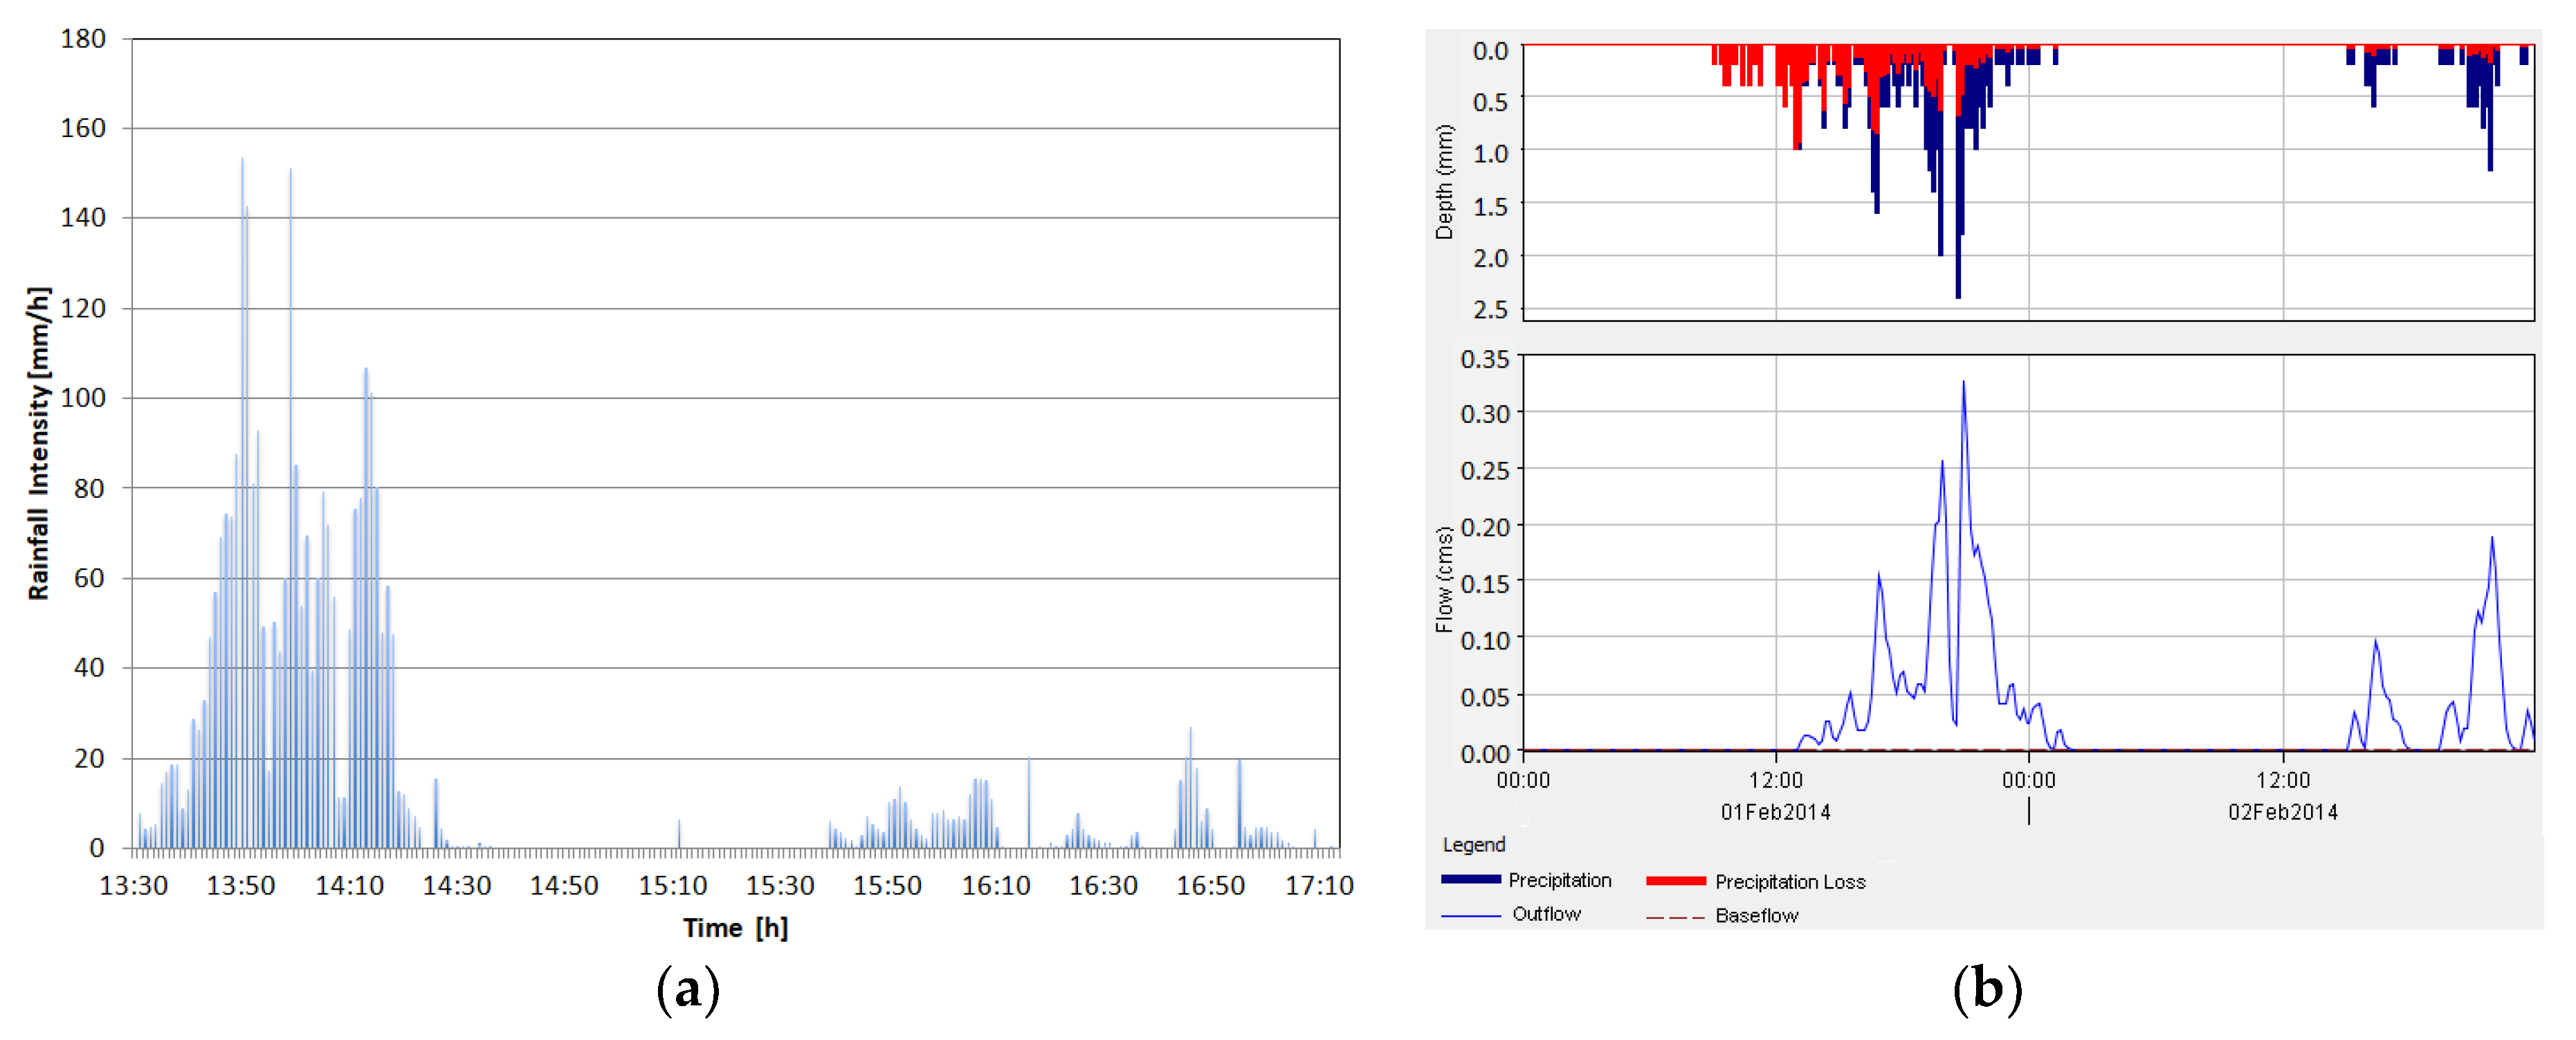This screenshot has height=1040, width=2576.
Task: Click the Outflow legend line sample
Action: [1470, 916]
